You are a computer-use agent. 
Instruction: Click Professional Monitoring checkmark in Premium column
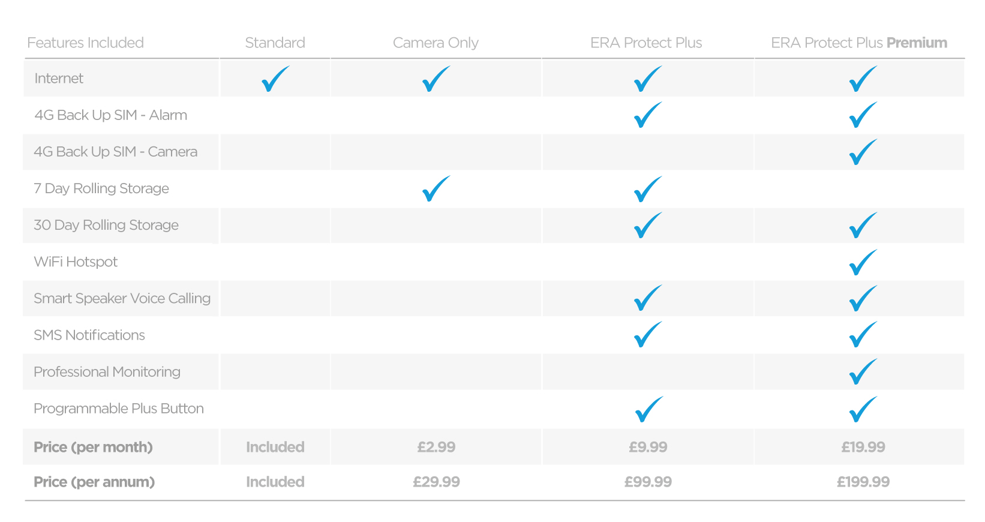pos(863,372)
